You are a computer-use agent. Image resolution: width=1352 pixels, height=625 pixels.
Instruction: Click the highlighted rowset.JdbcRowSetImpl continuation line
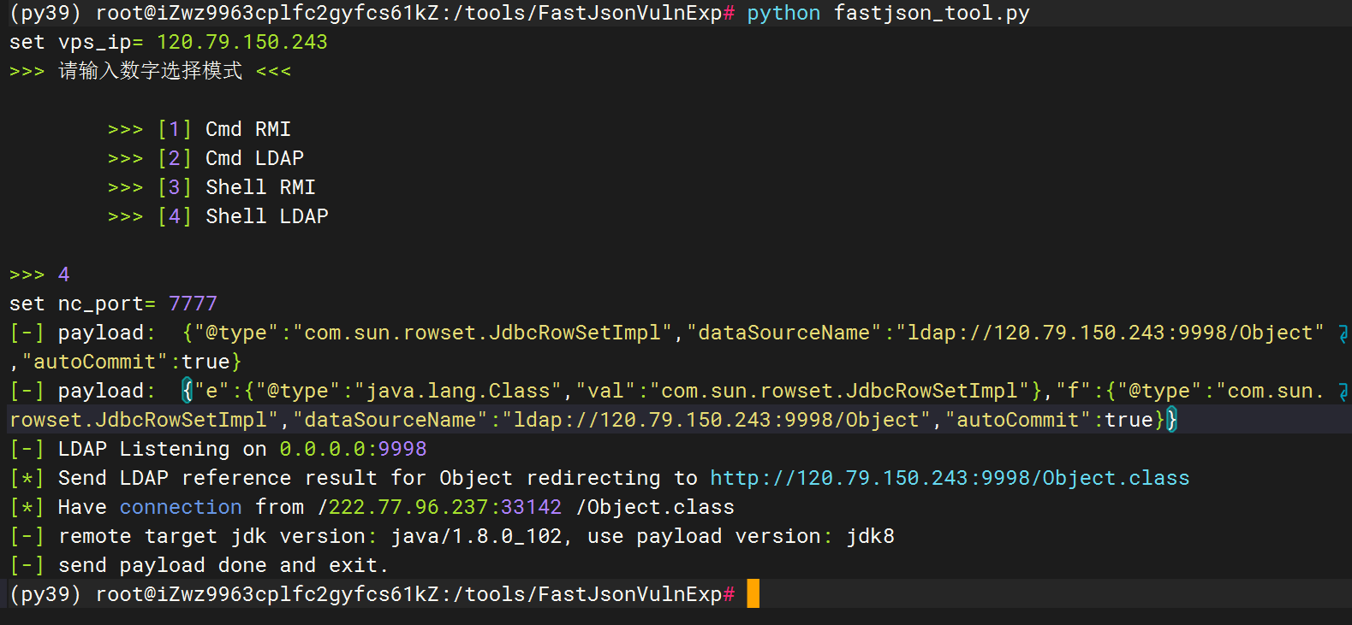[x=593, y=420]
